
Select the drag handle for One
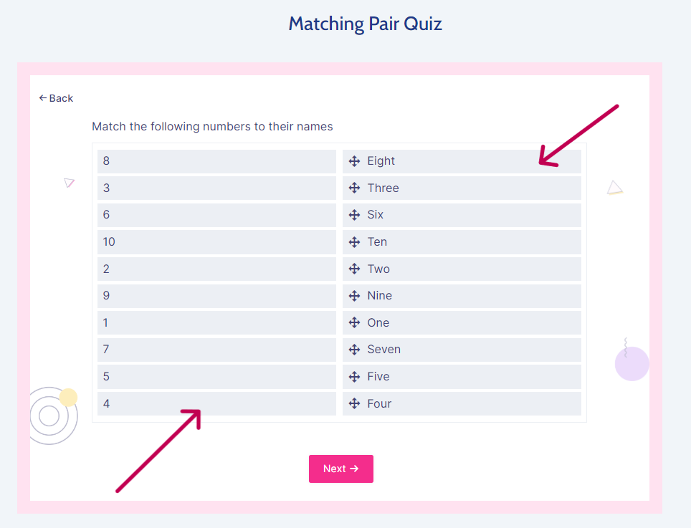(354, 322)
